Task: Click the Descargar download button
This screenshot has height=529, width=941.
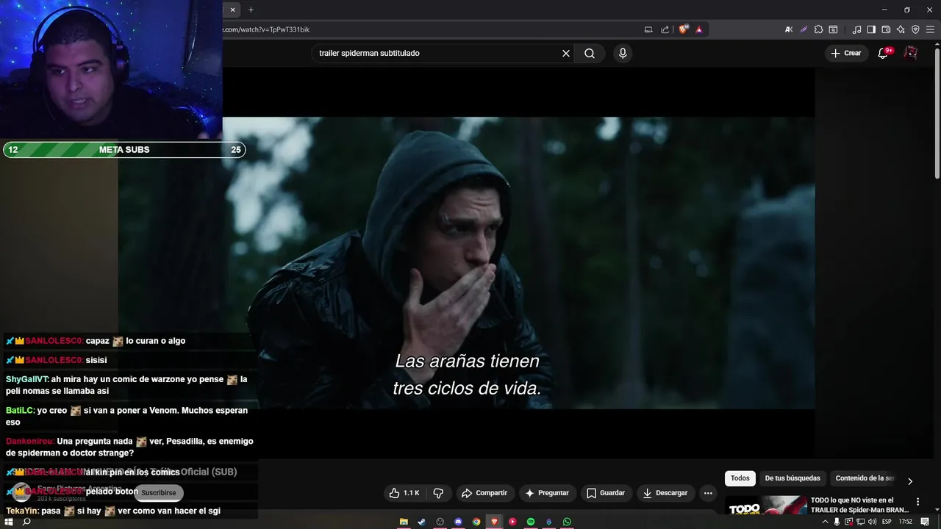Action: [665, 493]
